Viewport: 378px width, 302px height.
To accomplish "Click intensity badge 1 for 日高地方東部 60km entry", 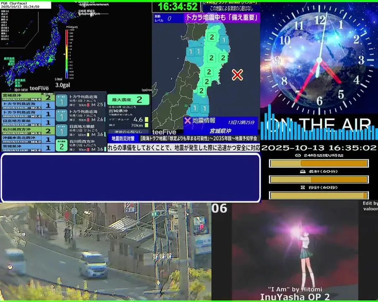I will (x=62, y=131).
